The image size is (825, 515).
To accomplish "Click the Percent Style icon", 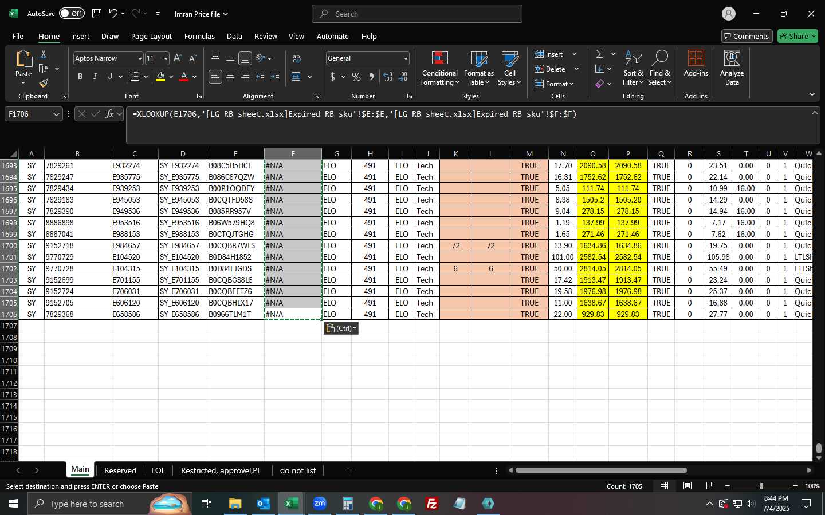I will point(356,77).
